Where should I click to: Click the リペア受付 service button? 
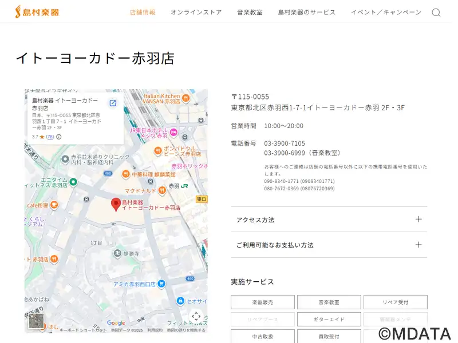(x=395, y=302)
